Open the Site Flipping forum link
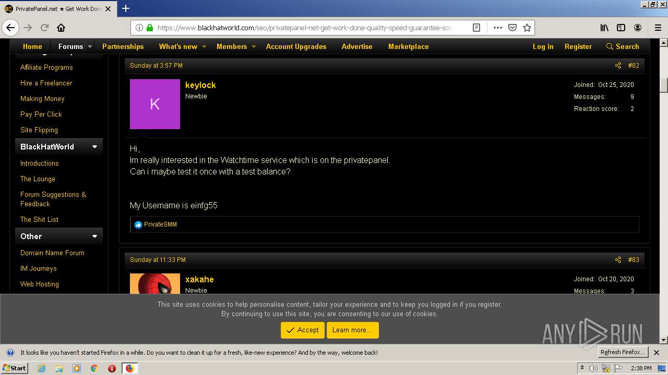The width and height of the screenshot is (668, 375). [x=39, y=130]
